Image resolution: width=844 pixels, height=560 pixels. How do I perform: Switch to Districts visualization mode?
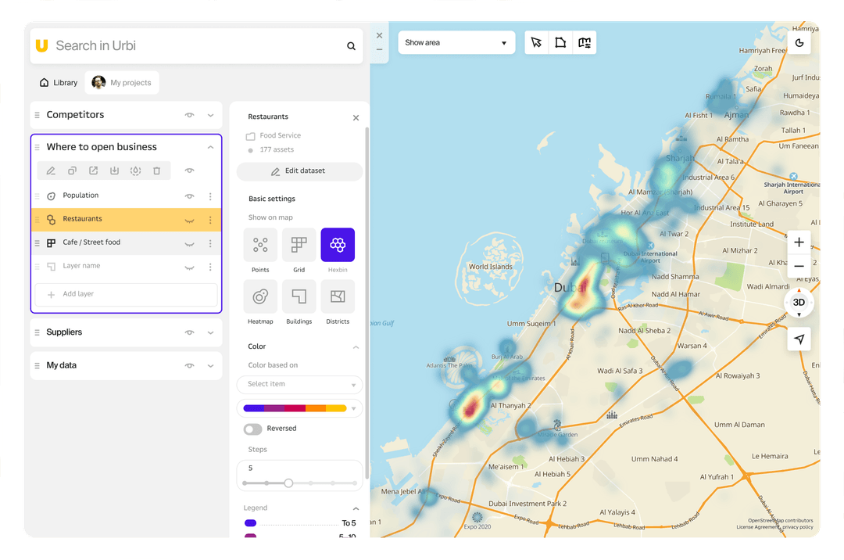(338, 296)
